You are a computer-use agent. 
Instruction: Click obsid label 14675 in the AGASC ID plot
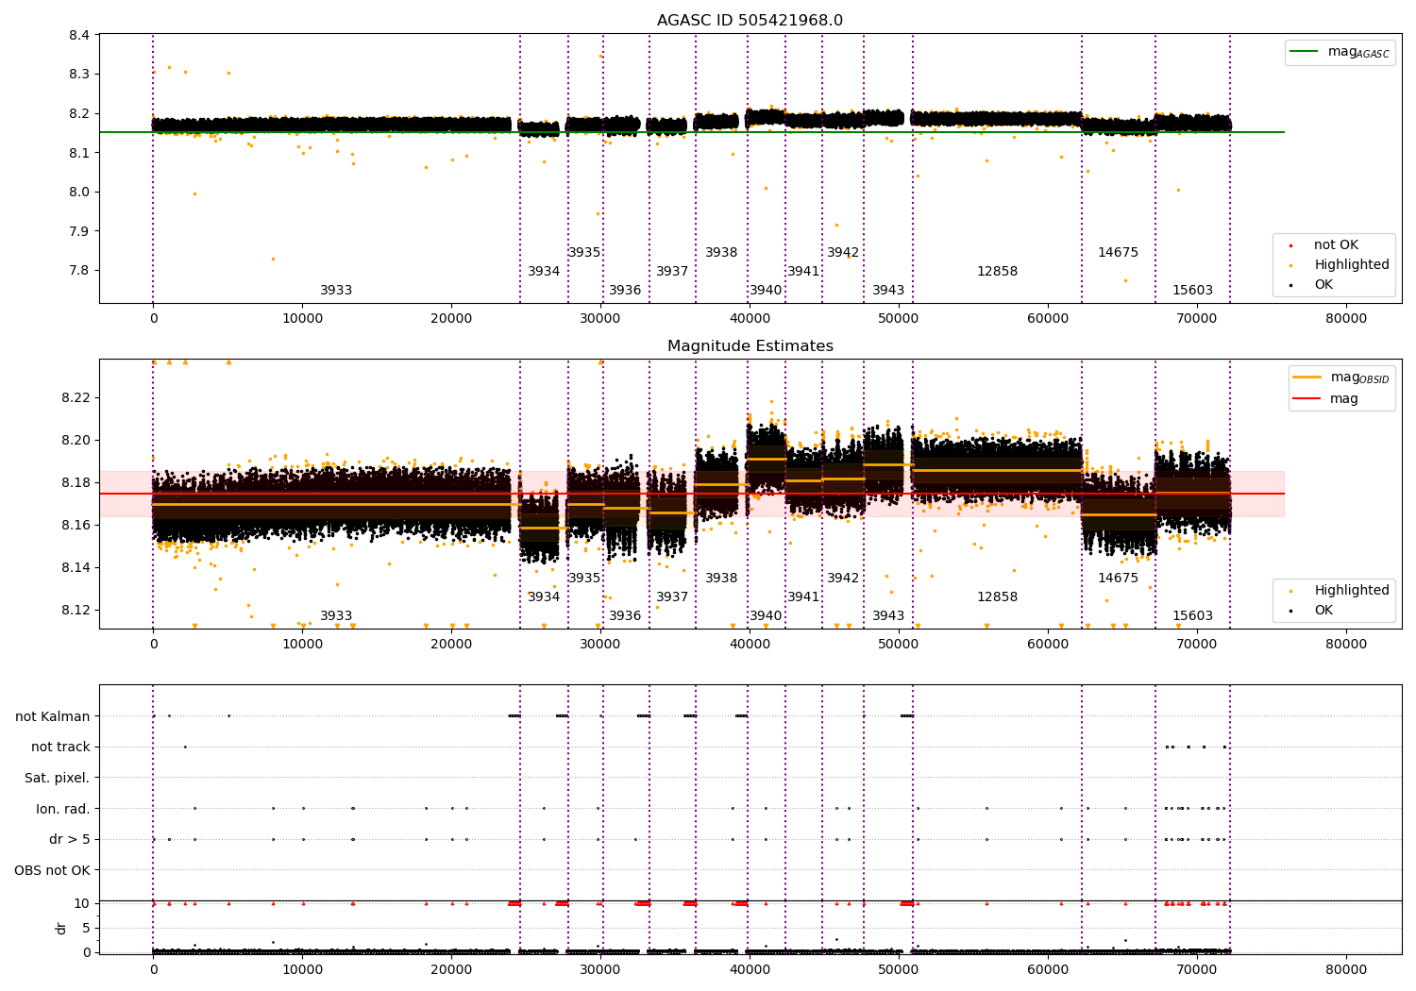tap(1118, 252)
